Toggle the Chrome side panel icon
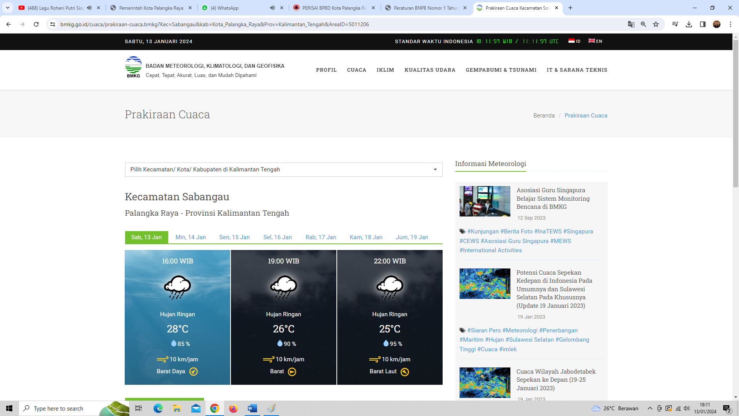739x416 pixels. (x=703, y=24)
